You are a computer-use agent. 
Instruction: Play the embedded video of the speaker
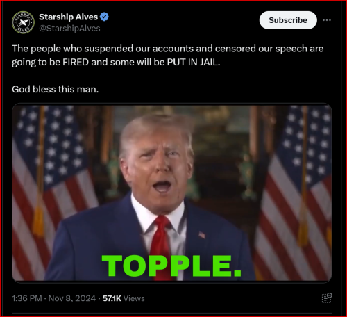(172, 193)
